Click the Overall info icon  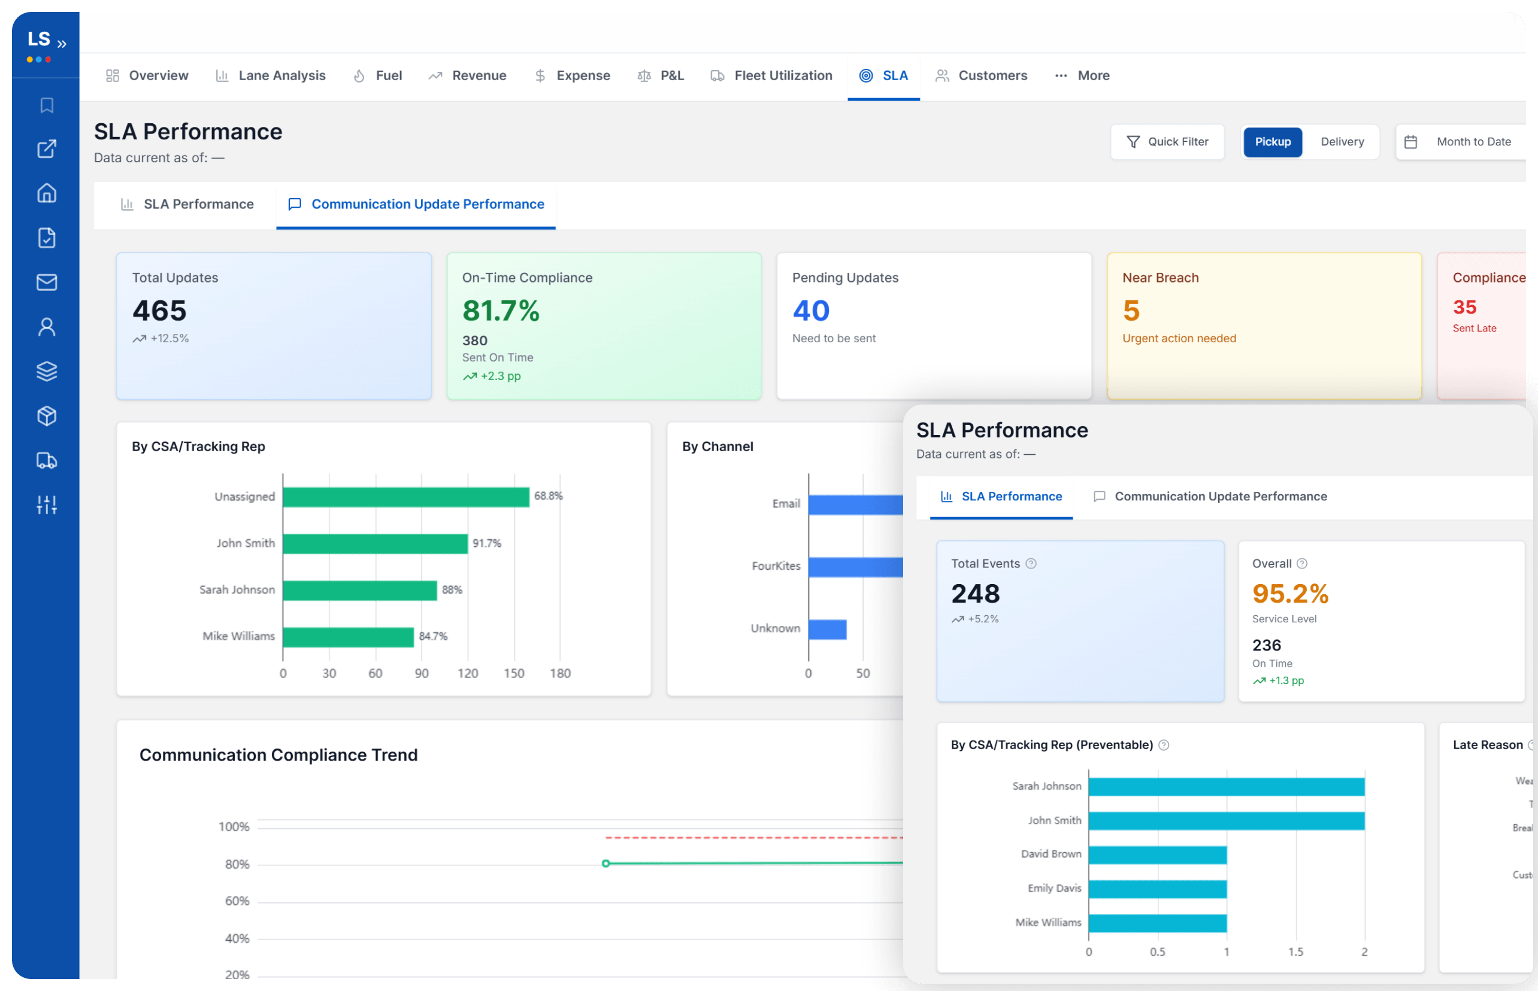click(1301, 564)
